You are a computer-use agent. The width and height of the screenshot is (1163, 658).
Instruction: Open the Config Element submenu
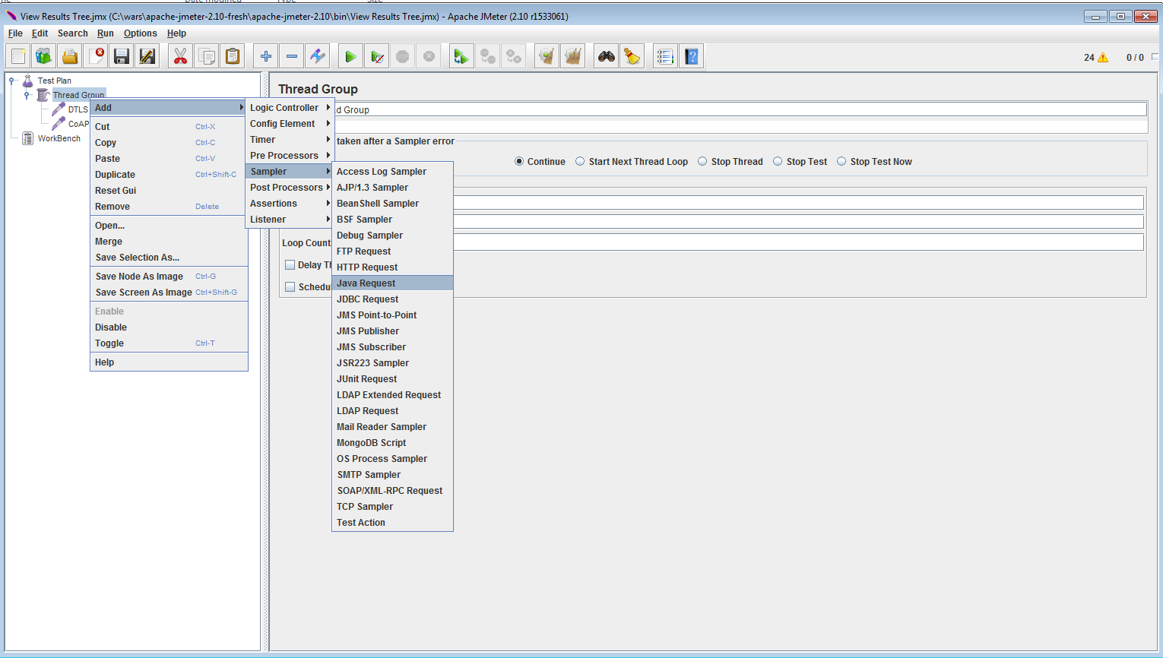pyautogui.click(x=290, y=124)
